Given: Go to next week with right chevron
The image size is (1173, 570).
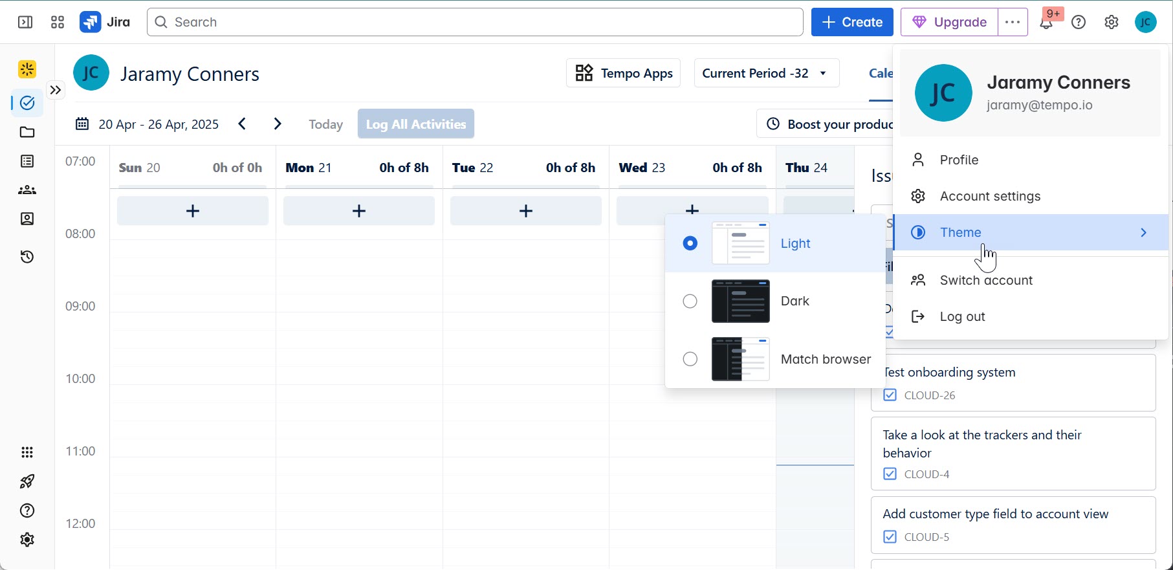Looking at the screenshot, I should click(278, 124).
